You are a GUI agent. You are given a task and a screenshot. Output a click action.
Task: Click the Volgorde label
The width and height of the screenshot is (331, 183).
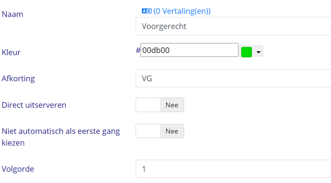coord(18,169)
